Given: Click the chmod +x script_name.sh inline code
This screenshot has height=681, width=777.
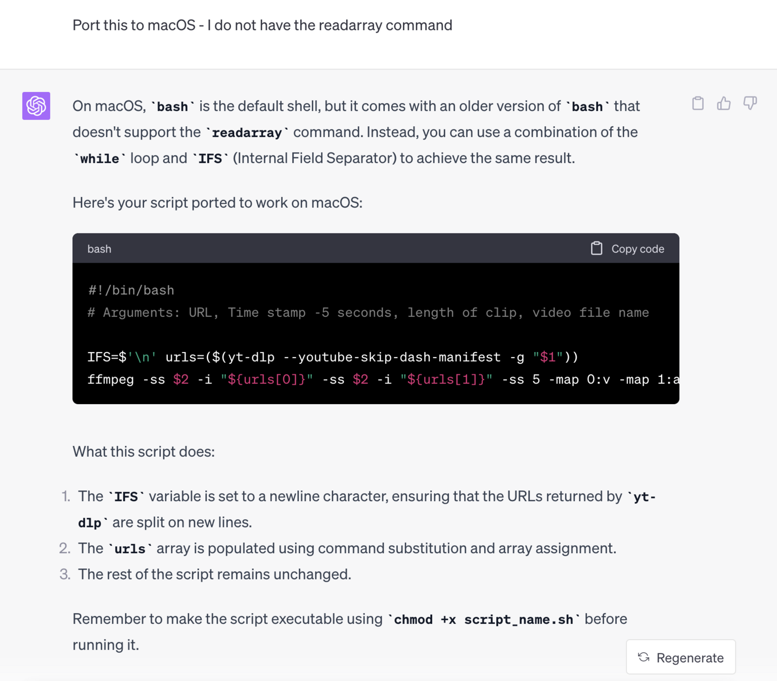Looking at the screenshot, I should click(483, 619).
